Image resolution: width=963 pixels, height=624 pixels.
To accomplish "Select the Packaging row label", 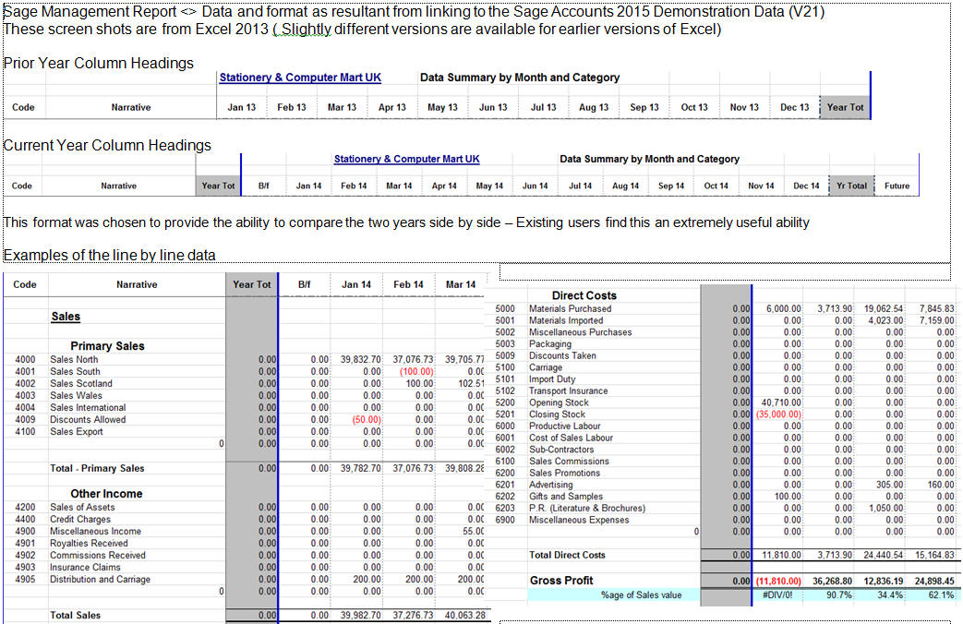I will 550,344.
